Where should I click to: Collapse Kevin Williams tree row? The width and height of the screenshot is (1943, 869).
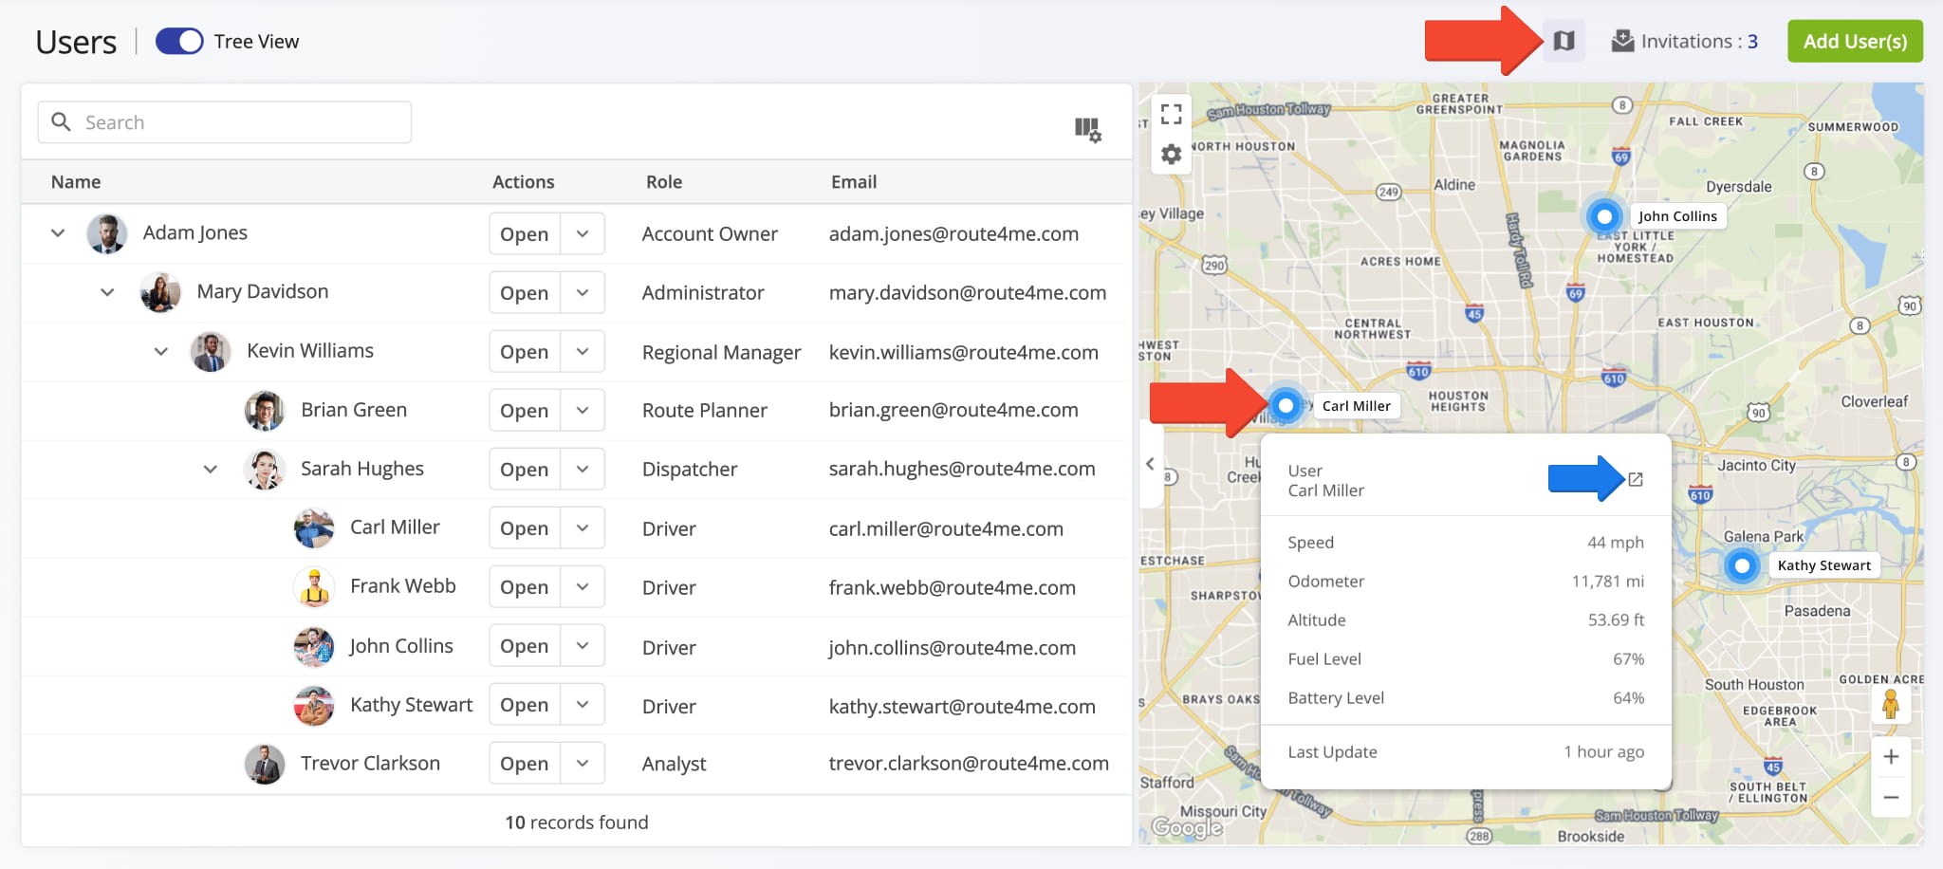click(x=161, y=351)
